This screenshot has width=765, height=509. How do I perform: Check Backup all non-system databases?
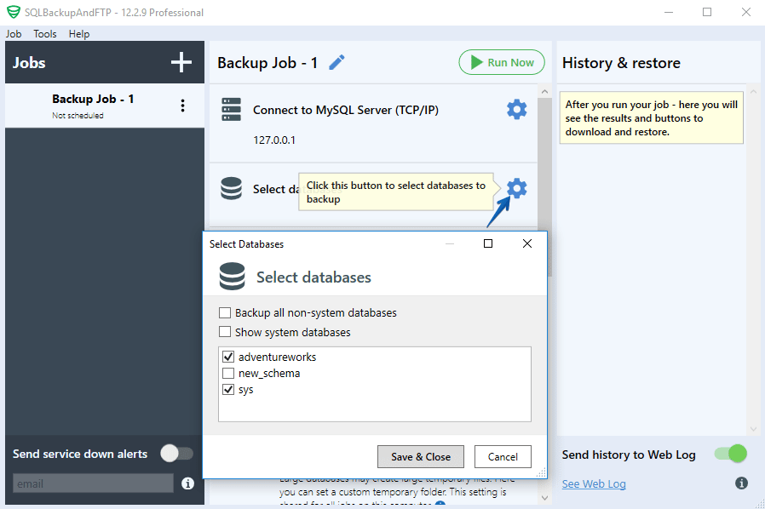[x=225, y=312]
